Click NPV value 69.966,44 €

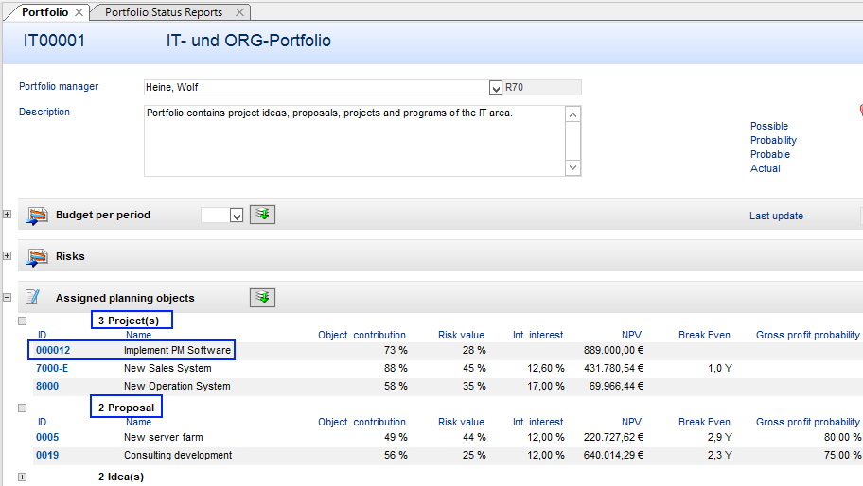pyautogui.click(x=616, y=386)
